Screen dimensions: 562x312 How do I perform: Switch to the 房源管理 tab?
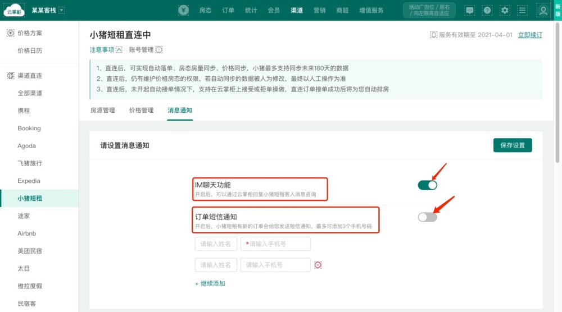point(102,111)
